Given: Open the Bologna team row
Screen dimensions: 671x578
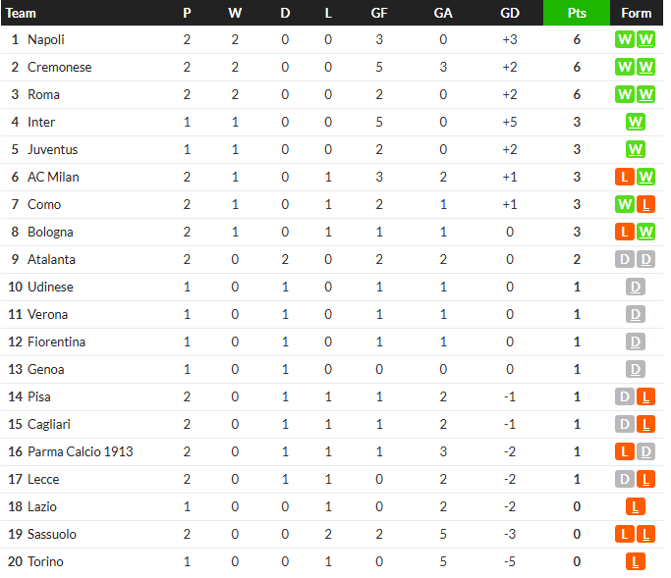Looking at the screenshot, I should [x=332, y=233].
